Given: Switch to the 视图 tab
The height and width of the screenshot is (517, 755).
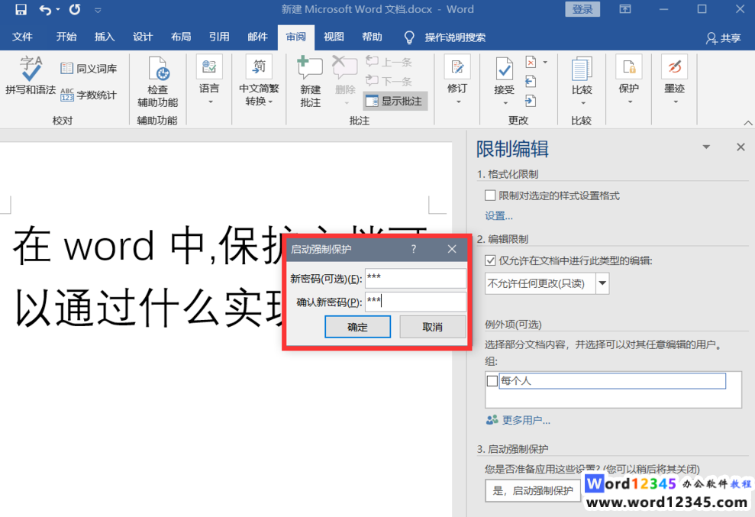Looking at the screenshot, I should coord(334,37).
